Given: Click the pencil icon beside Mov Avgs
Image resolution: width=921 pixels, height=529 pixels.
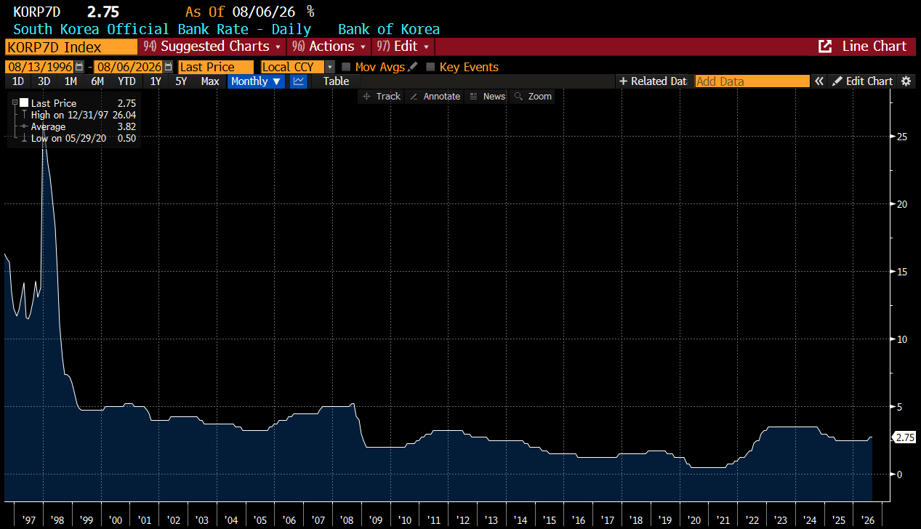Looking at the screenshot, I should [413, 67].
